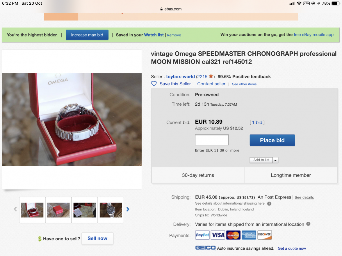Image resolution: width=342 pixels, height=256 pixels.
Task: Open toybox-world seller profile link
Action: point(180,77)
